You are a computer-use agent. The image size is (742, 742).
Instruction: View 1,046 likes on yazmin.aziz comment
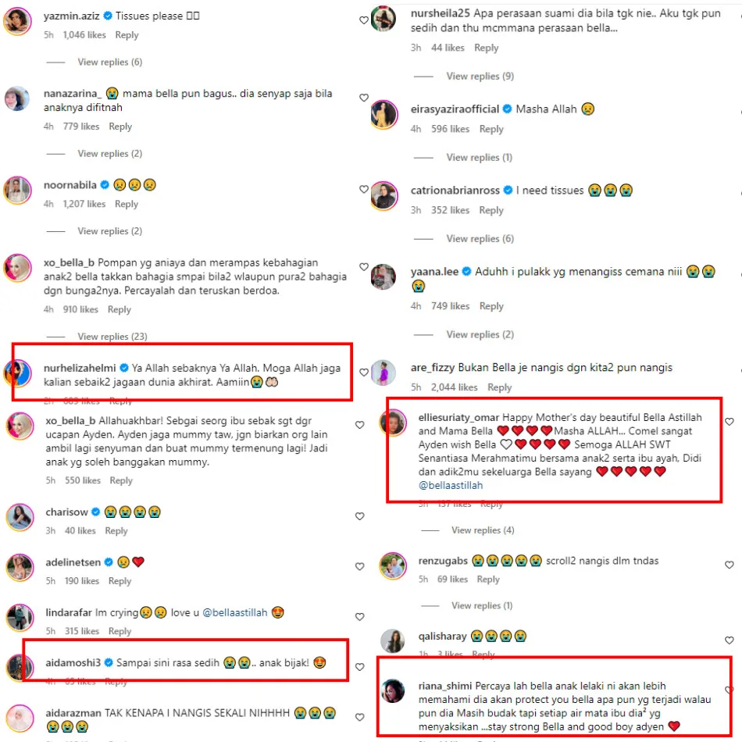[x=84, y=35]
